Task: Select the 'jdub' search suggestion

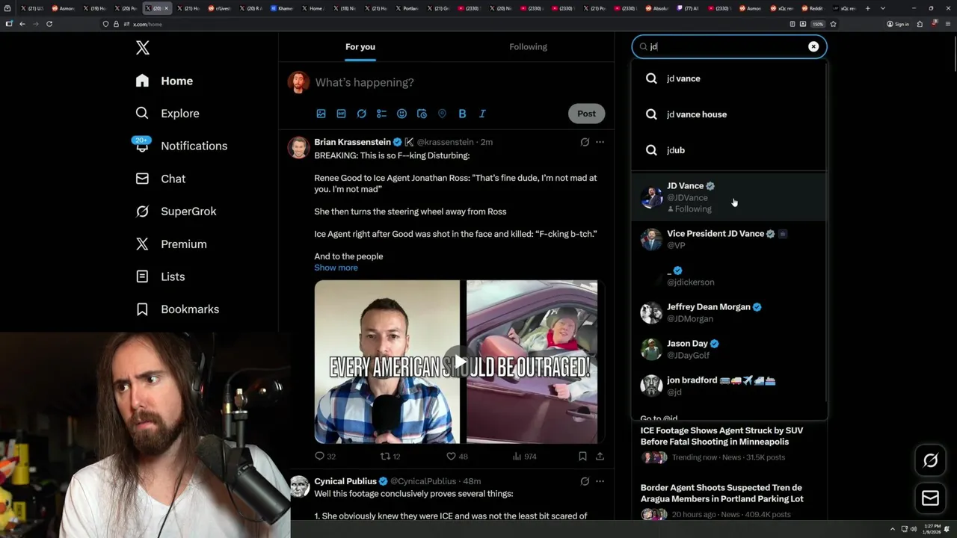Action: (x=729, y=150)
